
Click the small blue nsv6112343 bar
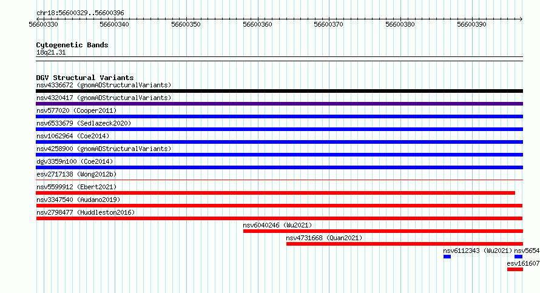(x=447, y=257)
